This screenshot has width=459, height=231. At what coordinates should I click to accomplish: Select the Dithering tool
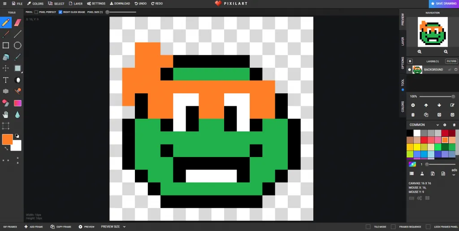click(x=6, y=92)
